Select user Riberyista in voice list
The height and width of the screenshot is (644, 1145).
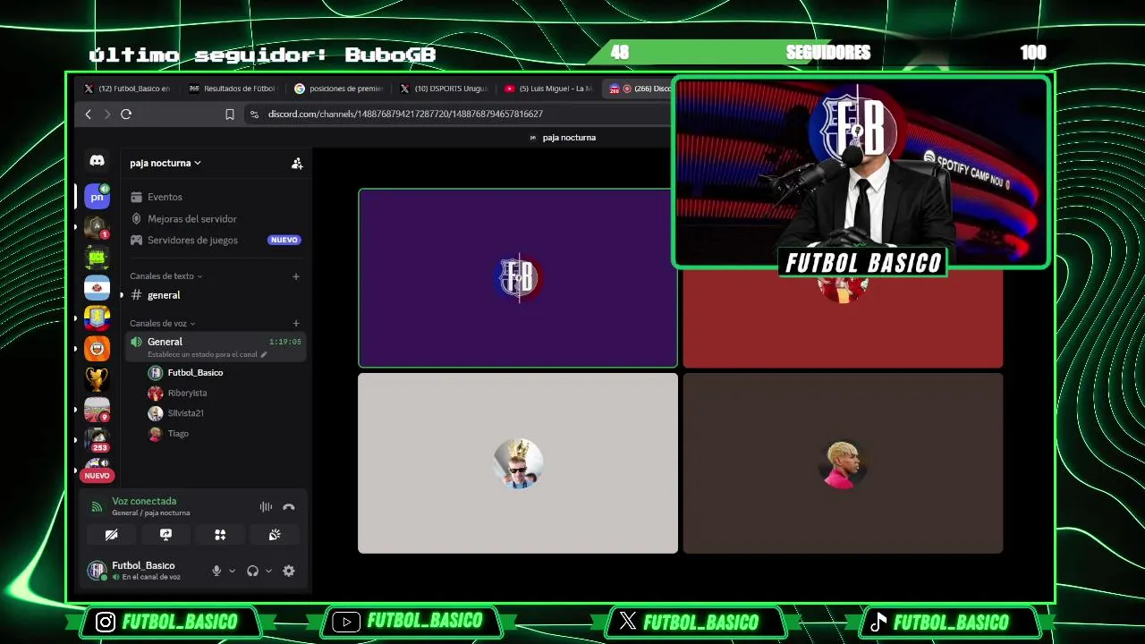point(224,393)
